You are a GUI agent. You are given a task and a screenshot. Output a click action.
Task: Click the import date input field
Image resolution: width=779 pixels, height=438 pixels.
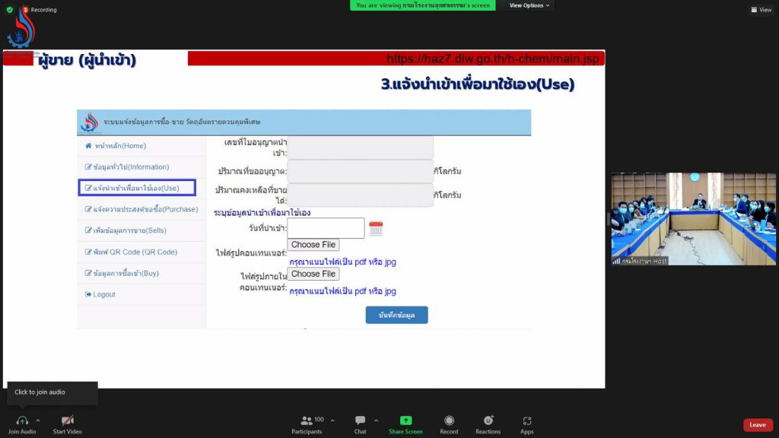(326, 228)
